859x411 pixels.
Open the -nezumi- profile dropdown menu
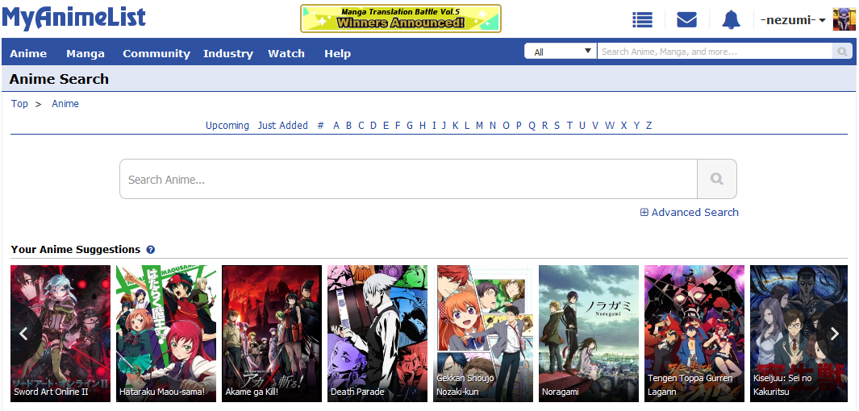[x=793, y=20]
